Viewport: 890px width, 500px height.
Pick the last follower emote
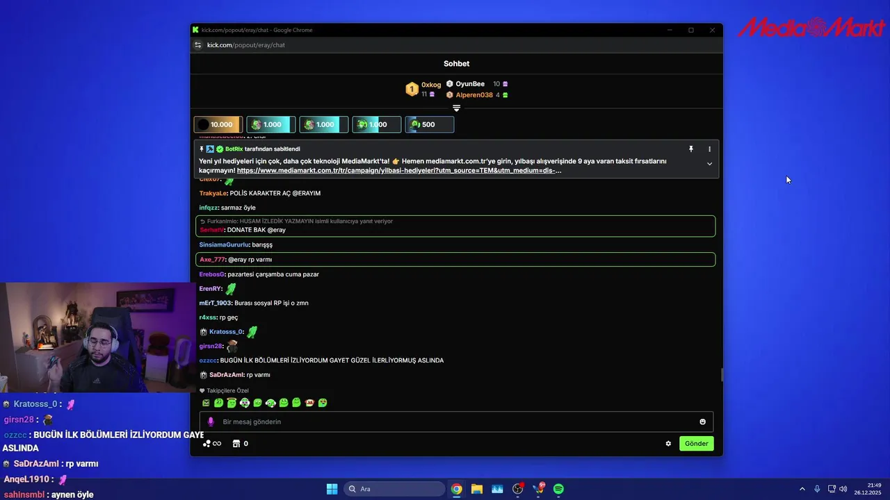tap(323, 403)
